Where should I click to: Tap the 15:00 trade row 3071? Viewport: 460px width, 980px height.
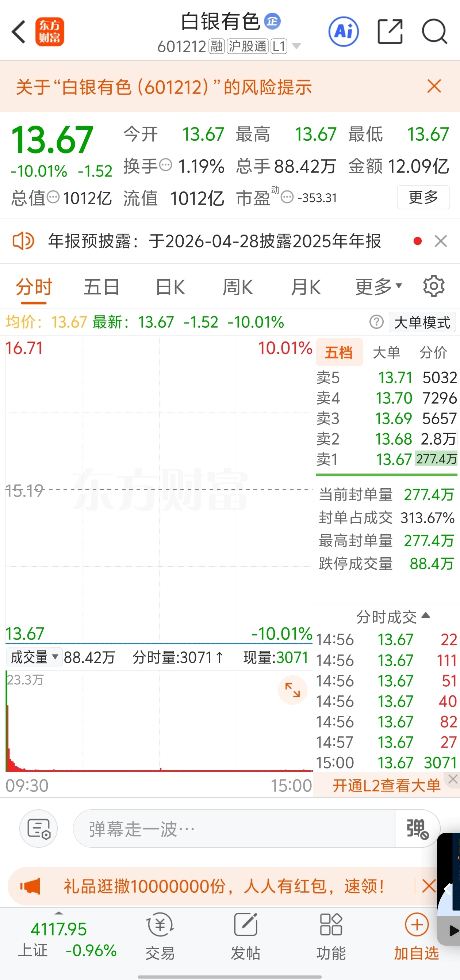[x=386, y=762]
